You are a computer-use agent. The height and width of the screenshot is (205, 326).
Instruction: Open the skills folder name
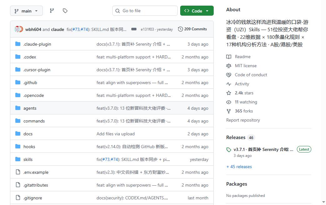(28, 159)
